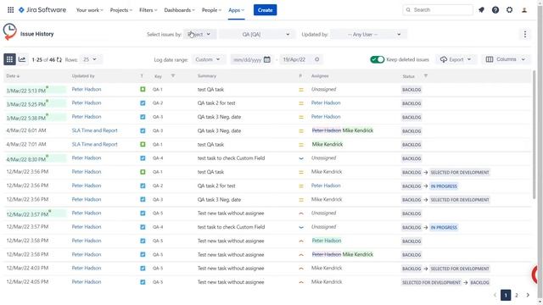The image size is (543, 305).
Task: Click the Assignee column header
Action: [320, 75]
